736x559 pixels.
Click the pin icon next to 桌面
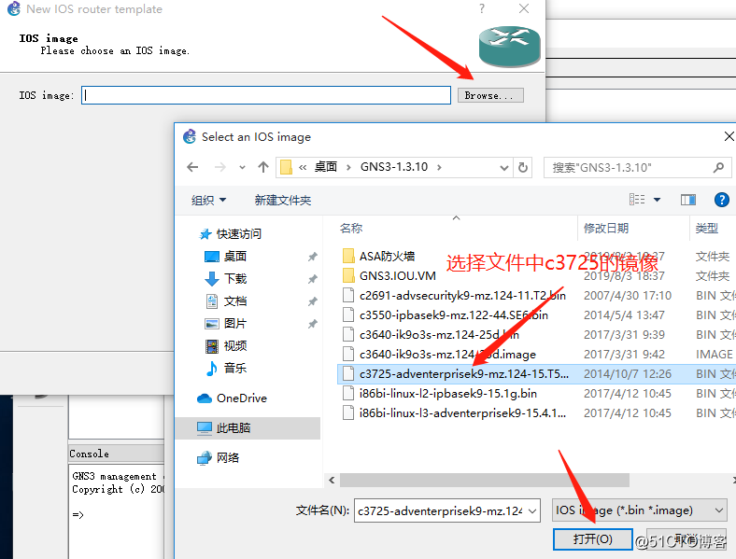pyautogui.click(x=313, y=257)
